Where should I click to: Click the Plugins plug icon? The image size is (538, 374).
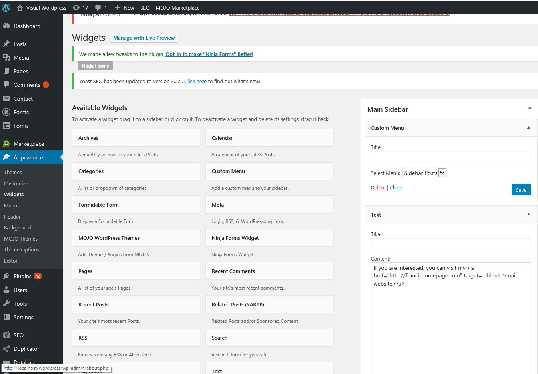click(x=6, y=276)
